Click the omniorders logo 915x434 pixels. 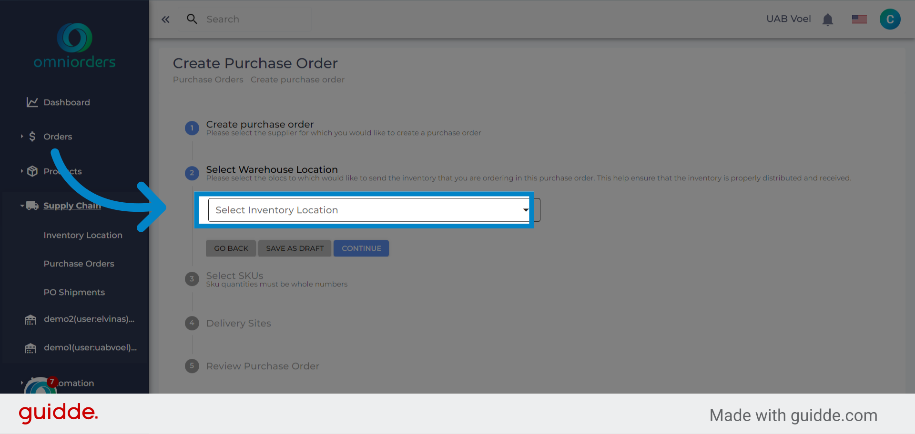click(x=74, y=46)
